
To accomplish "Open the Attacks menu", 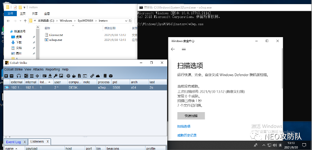I will pos(38,69).
